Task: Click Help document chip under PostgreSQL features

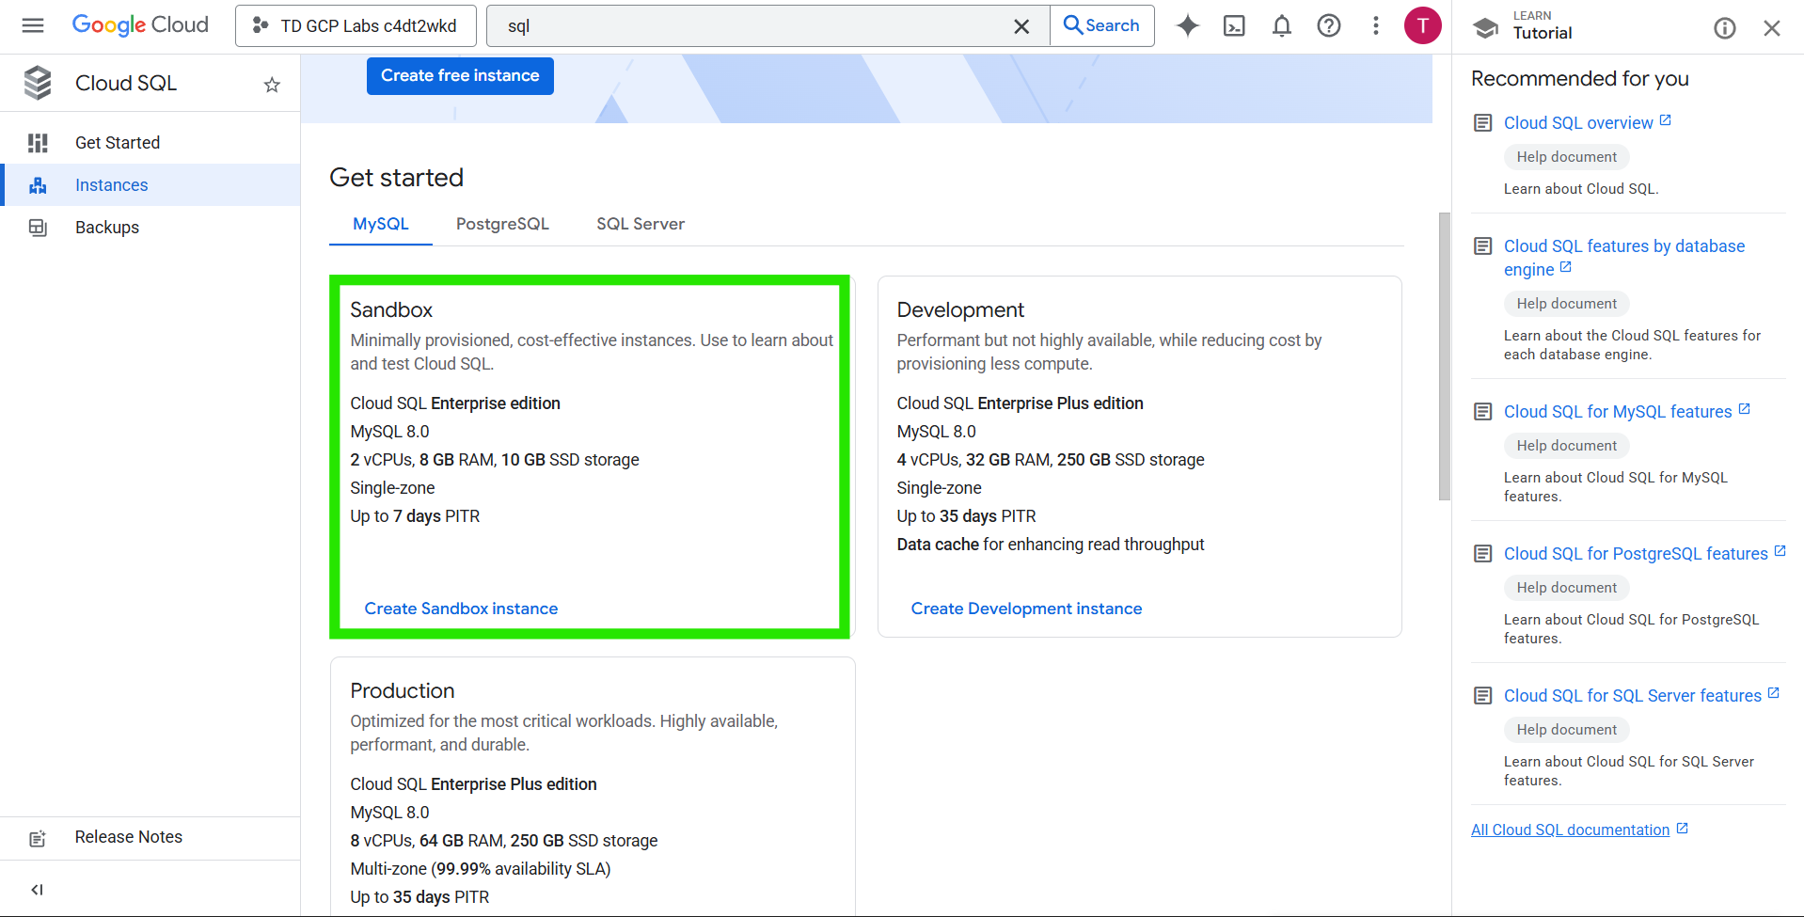Action: (1567, 588)
